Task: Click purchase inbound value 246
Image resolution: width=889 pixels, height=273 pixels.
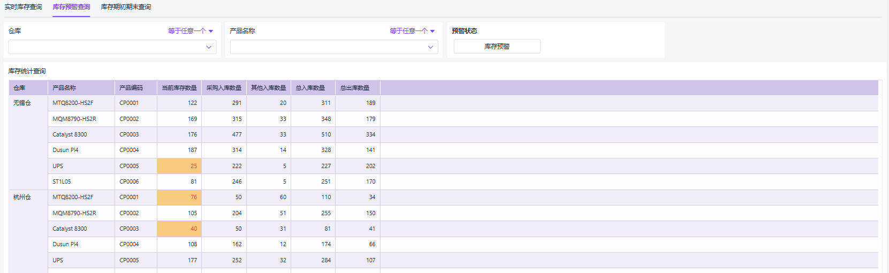Action: [224, 181]
